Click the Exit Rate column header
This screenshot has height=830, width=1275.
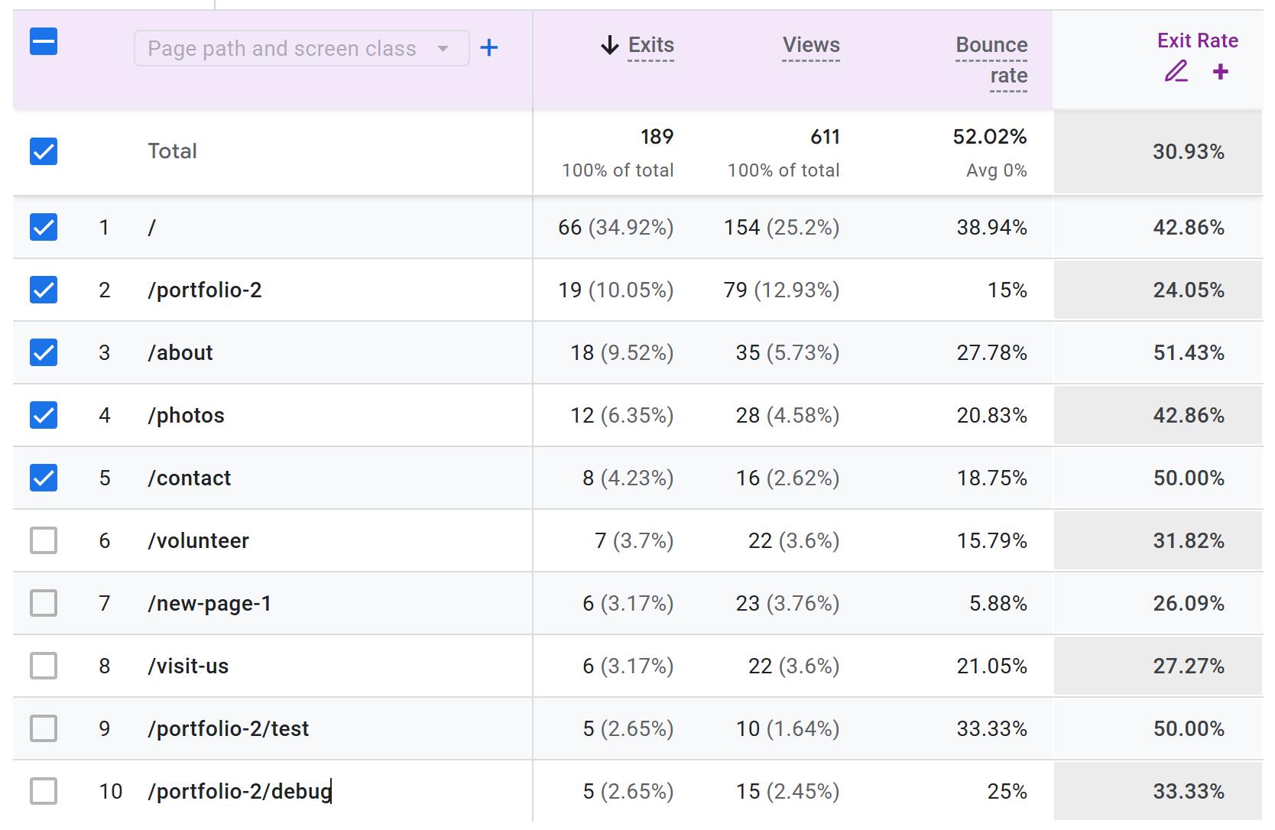[x=1196, y=41]
